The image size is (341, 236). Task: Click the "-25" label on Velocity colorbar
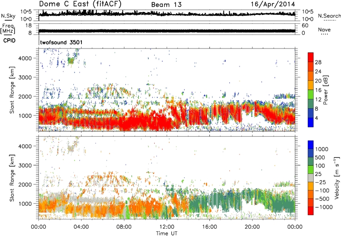click(321, 182)
